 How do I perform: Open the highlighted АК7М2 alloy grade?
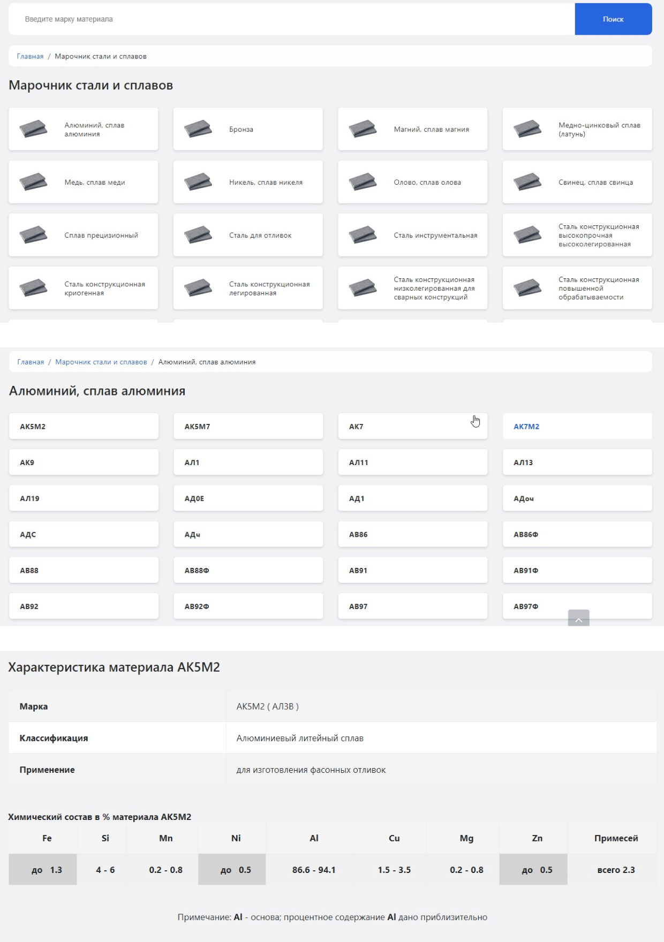577,426
